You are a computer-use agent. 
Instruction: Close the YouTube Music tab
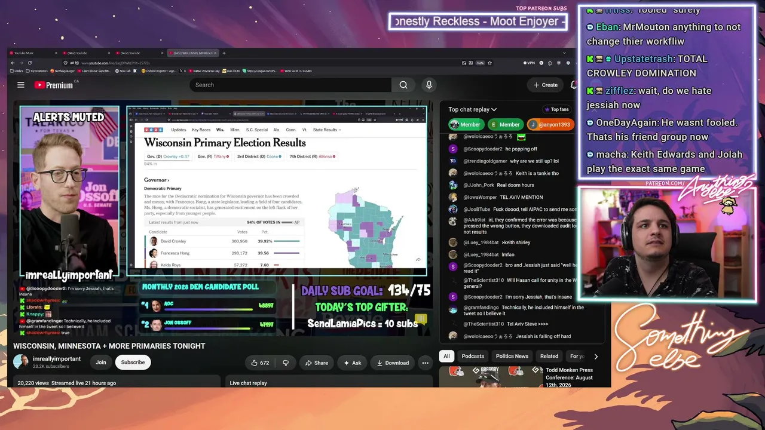[x=56, y=53]
